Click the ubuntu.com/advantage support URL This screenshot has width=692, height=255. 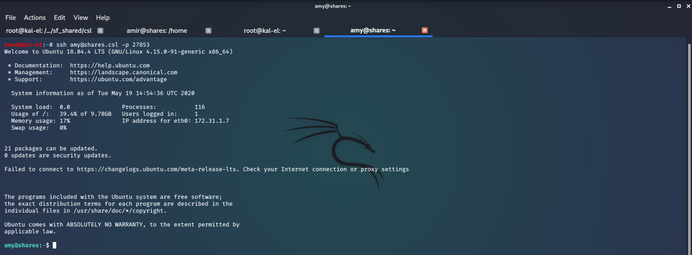coord(119,80)
